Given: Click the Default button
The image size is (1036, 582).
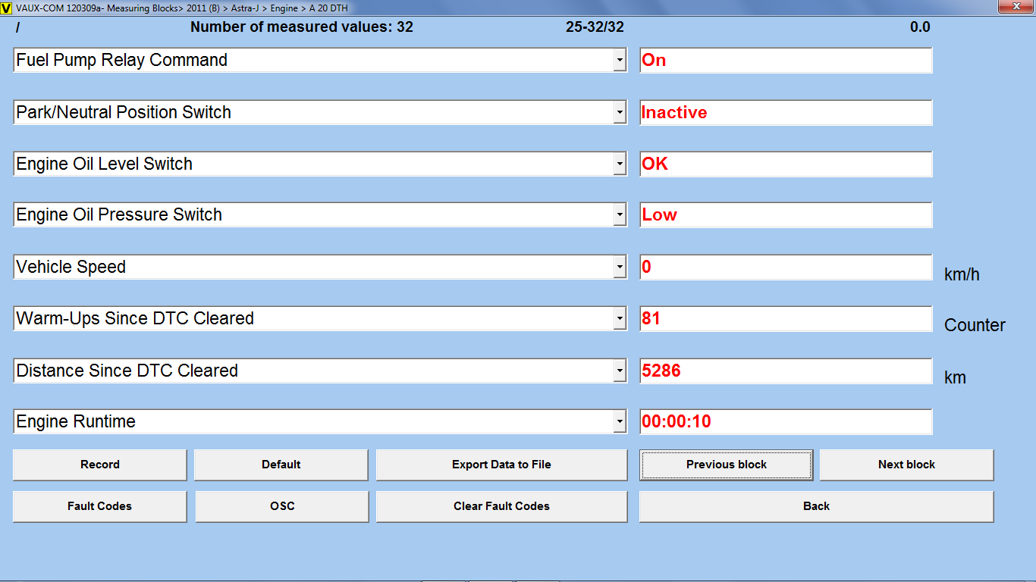Looking at the screenshot, I should click(x=281, y=465).
